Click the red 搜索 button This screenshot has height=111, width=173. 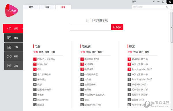coord(117,27)
